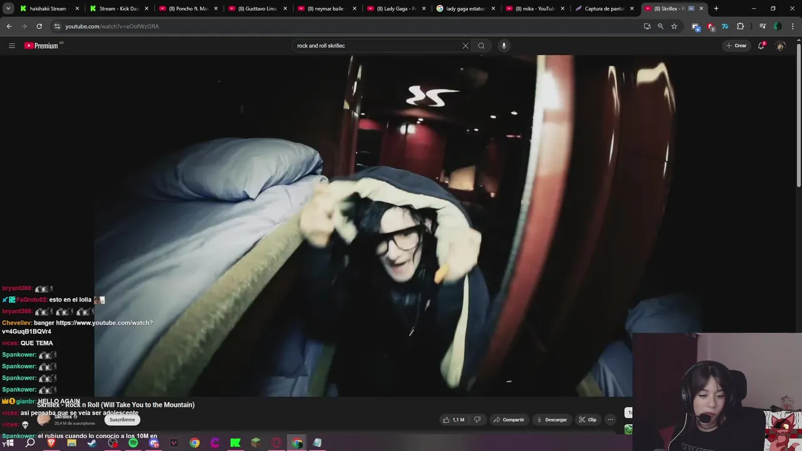Viewport: 802px width, 451px height.
Task: Open the zoom magnifier in address bar
Action: [660, 26]
